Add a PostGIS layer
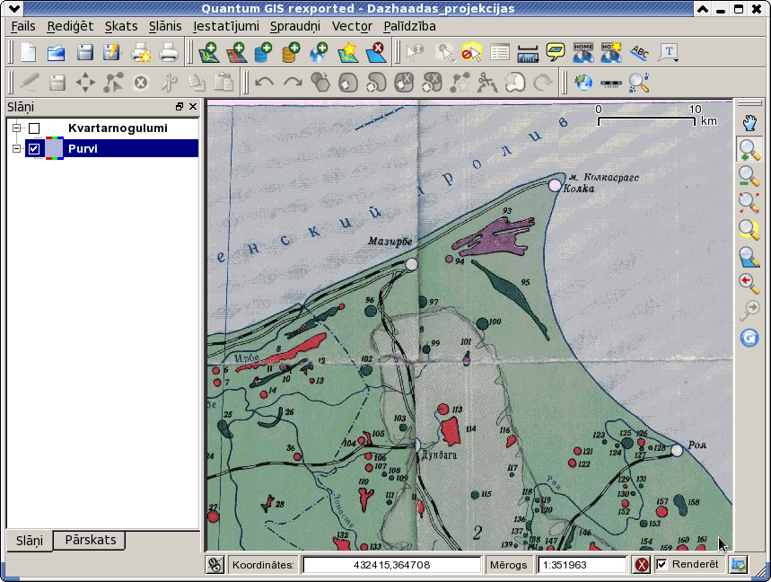 tap(264, 52)
